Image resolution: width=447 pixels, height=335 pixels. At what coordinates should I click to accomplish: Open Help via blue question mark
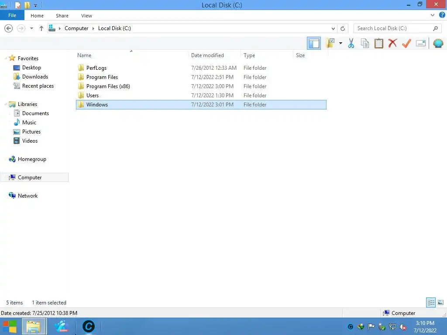point(442,15)
